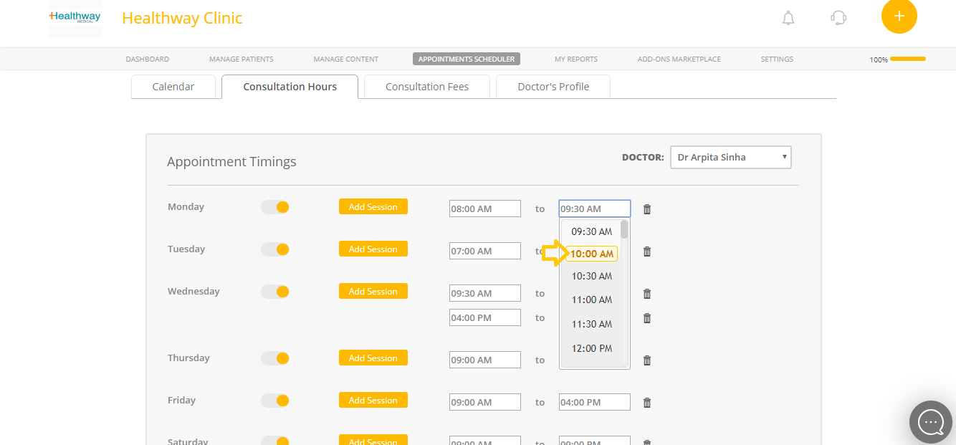The width and height of the screenshot is (956, 445).
Task: Switch to the Doctor's Profile tab
Action: [x=553, y=86]
